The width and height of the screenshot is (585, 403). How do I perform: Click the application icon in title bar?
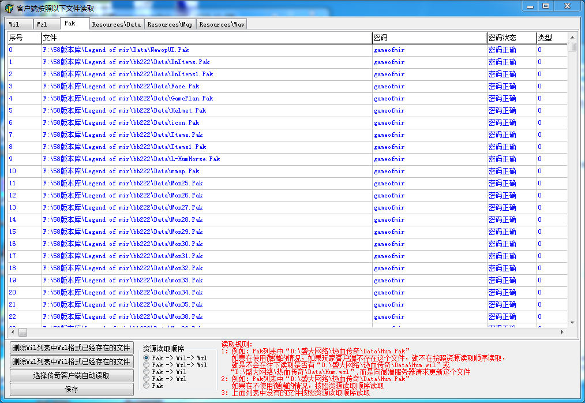click(x=9, y=8)
